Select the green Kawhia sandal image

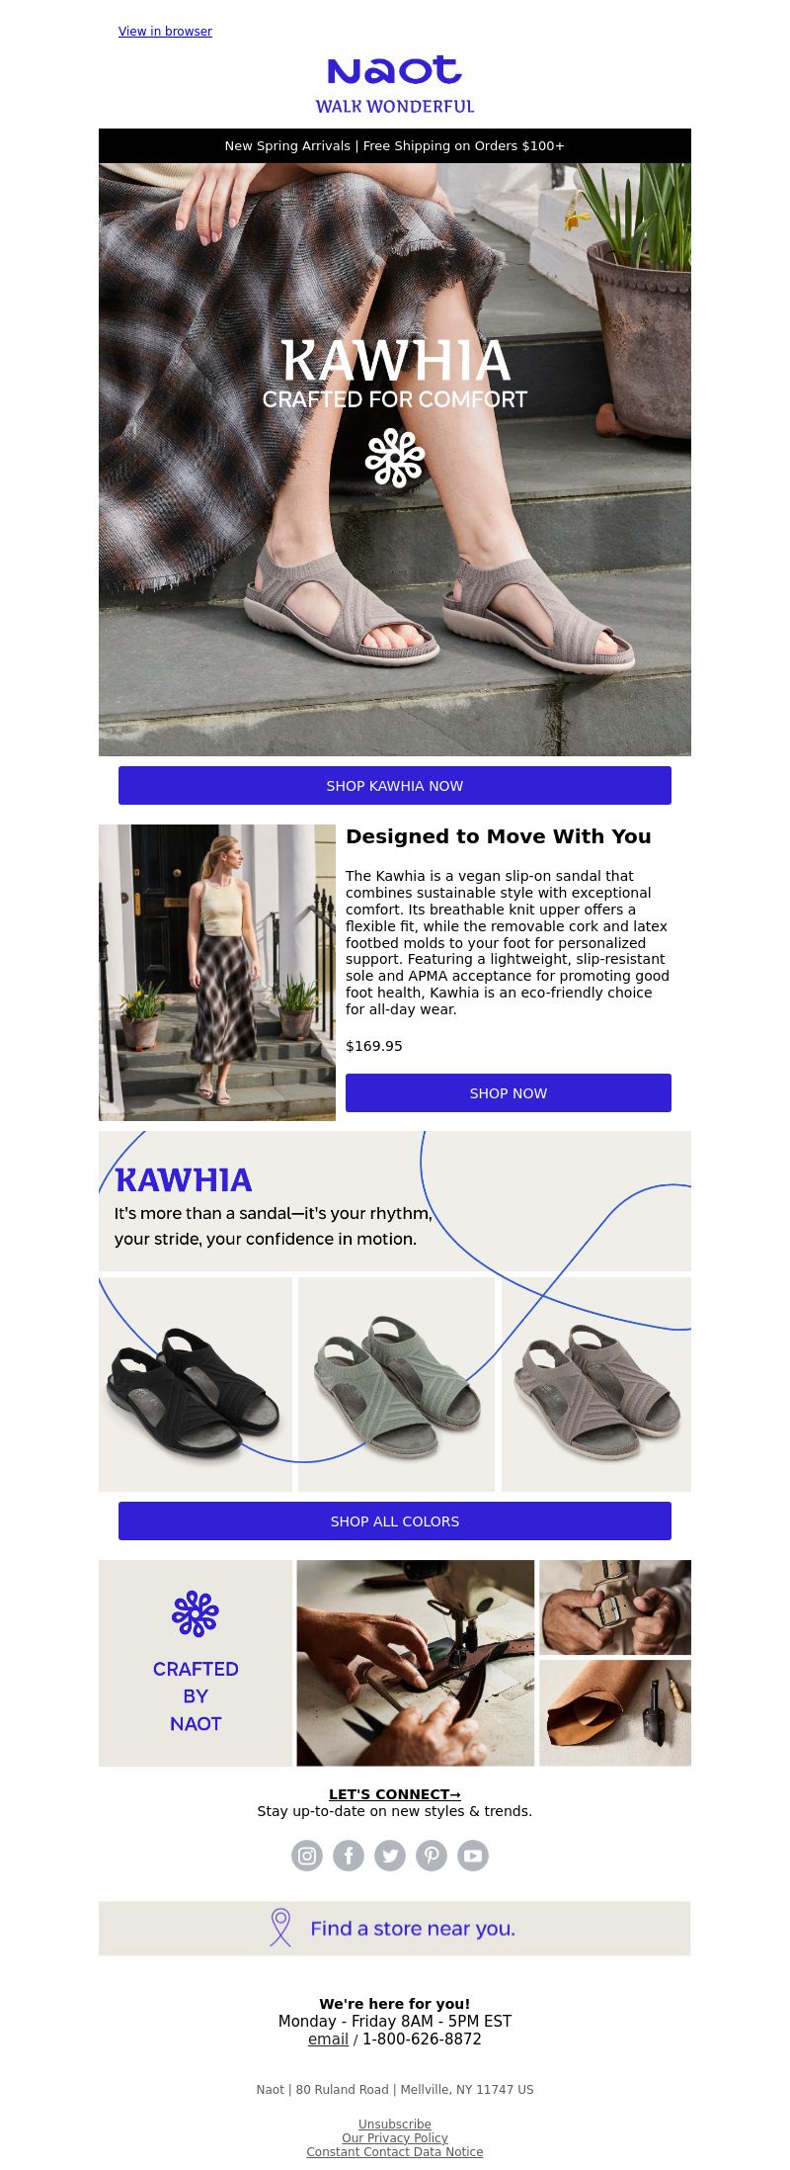tap(396, 1384)
